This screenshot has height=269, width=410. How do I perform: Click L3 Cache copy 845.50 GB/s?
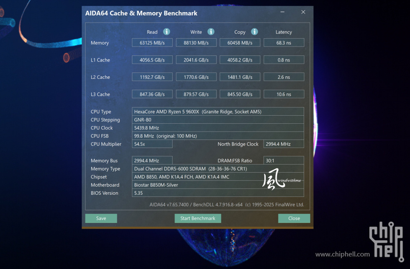240,94
